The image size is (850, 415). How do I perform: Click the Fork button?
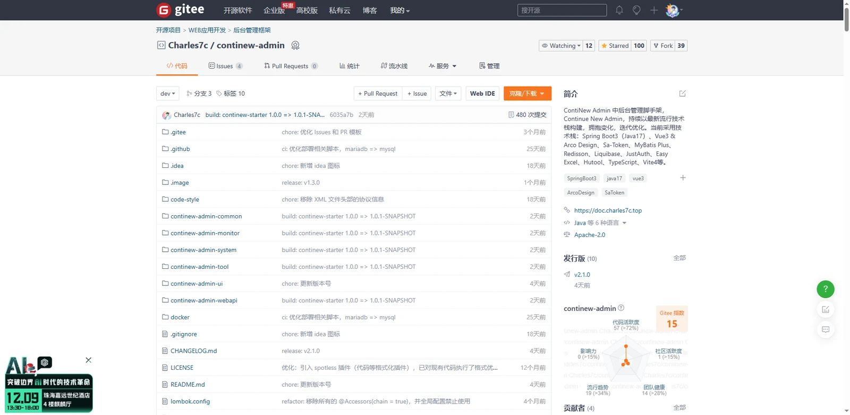tap(663, 46)
